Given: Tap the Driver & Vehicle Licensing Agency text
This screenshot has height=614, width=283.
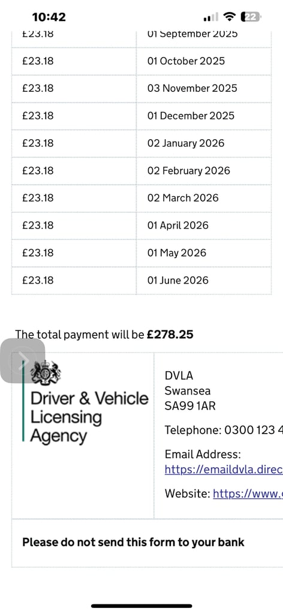Looking at the screenshot, I should [x=89, y=417].
